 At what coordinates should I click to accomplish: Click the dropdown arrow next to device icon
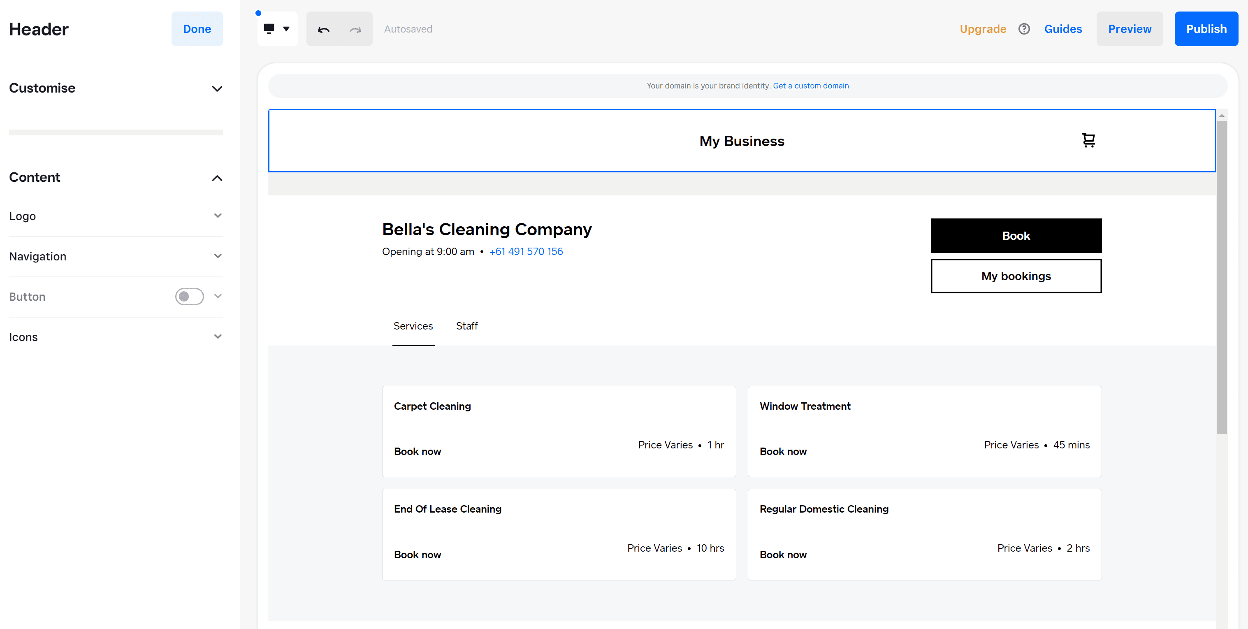coord(286,29)
